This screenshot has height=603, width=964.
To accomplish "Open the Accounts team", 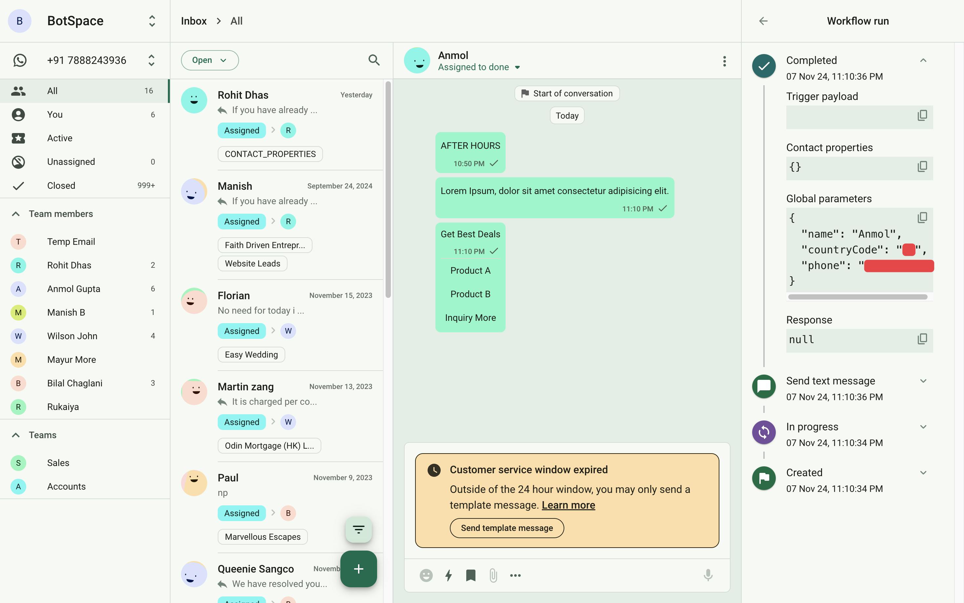I will (85, 487).
